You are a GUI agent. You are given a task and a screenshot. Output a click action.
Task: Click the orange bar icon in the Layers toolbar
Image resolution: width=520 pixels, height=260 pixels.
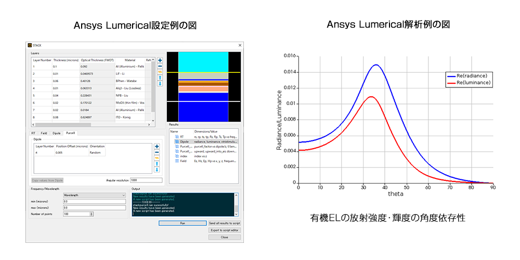tap(160, 72)
